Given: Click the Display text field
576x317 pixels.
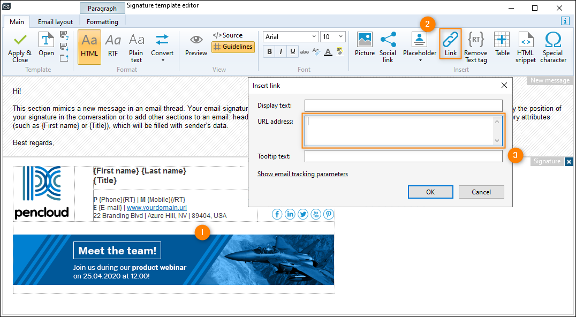Looking at the screenshot, I should [403, 105].
